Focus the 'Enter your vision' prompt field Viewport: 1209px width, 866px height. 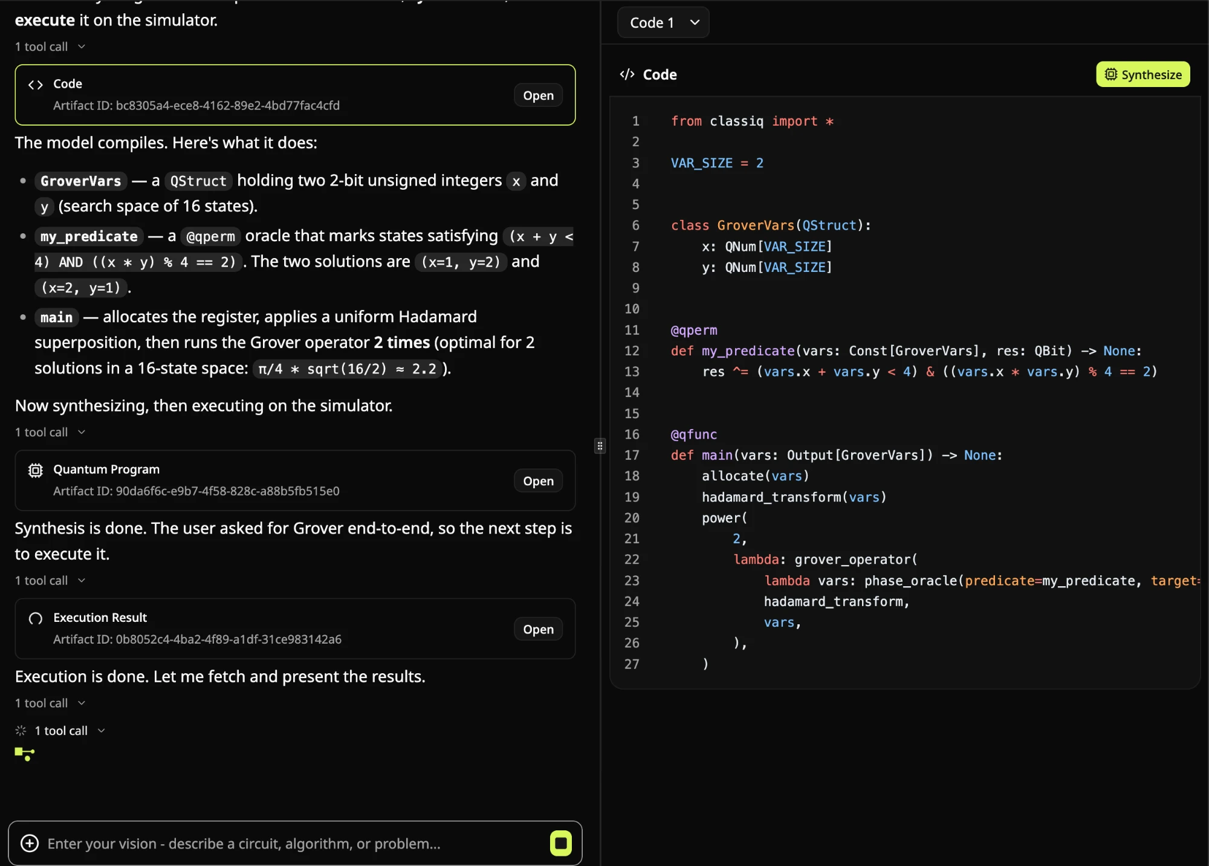coord(294,843)
